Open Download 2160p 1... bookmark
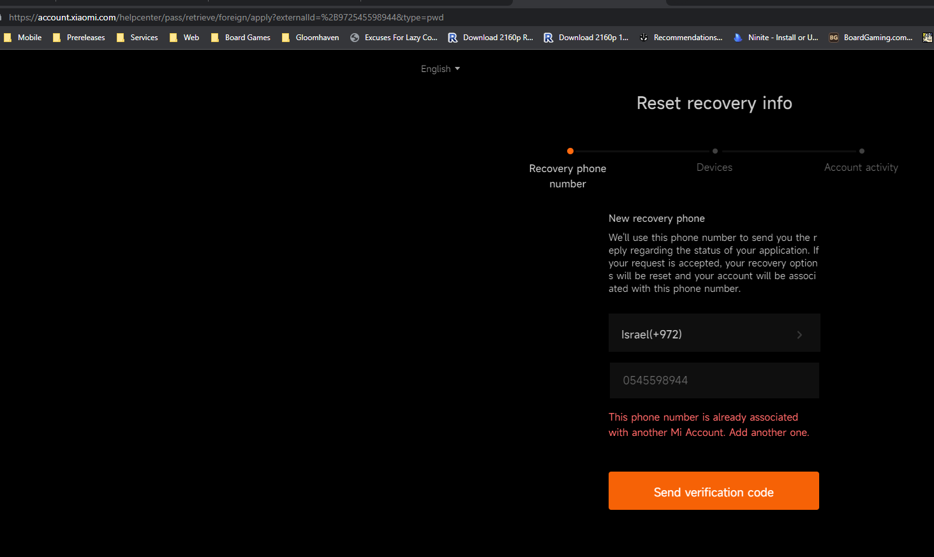The width and height of the screenshot is (934, 557). point(586,38)
